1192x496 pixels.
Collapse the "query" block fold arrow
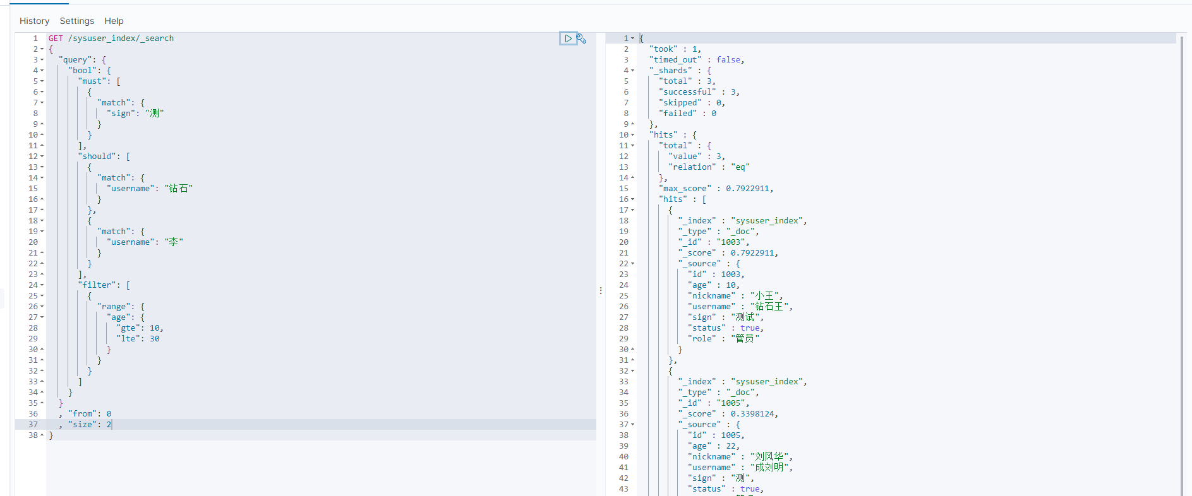42,60
